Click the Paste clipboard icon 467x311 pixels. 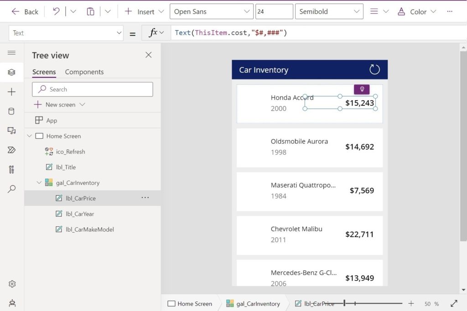coord(90,12)
